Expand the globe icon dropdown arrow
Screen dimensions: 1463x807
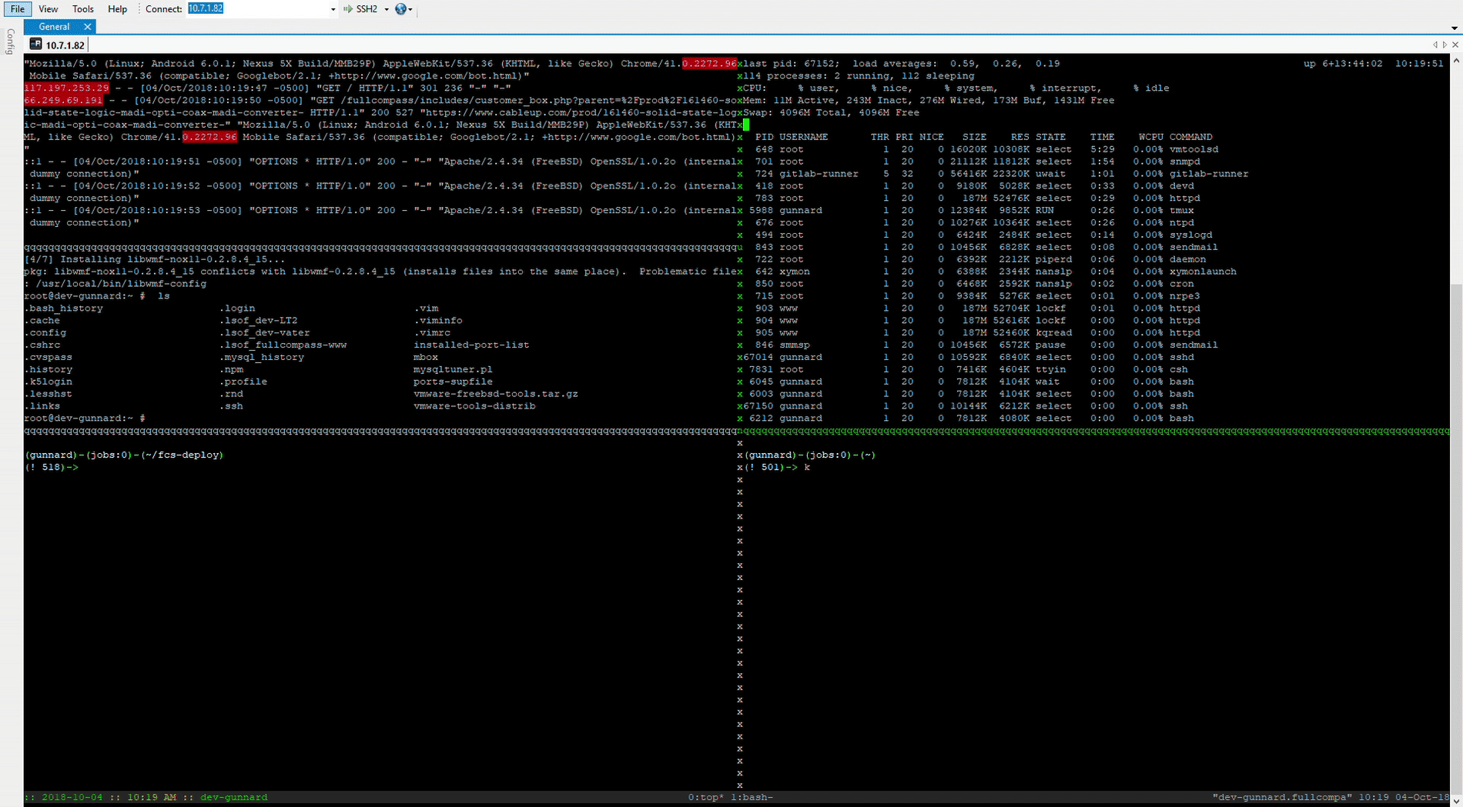(x=410, y=9)
